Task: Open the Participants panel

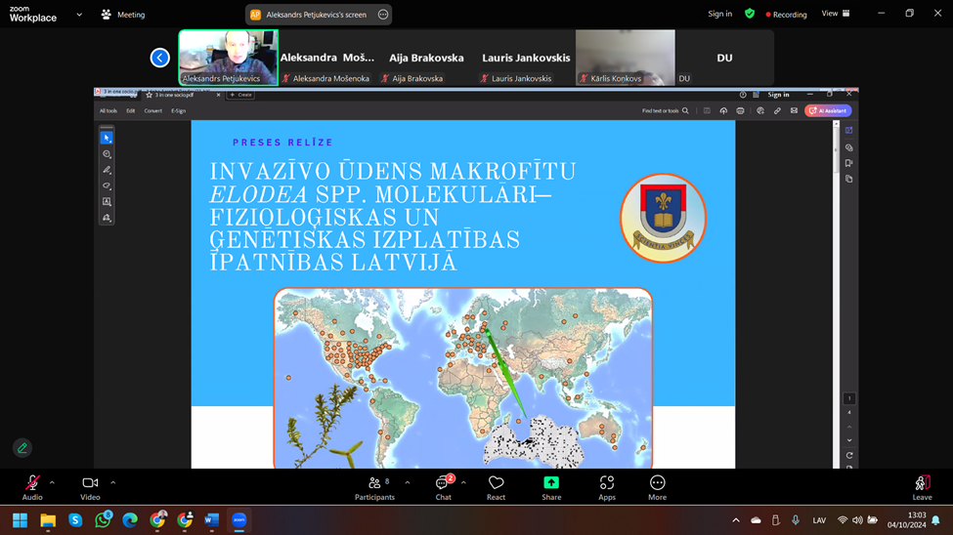Action: pos(374,487)
